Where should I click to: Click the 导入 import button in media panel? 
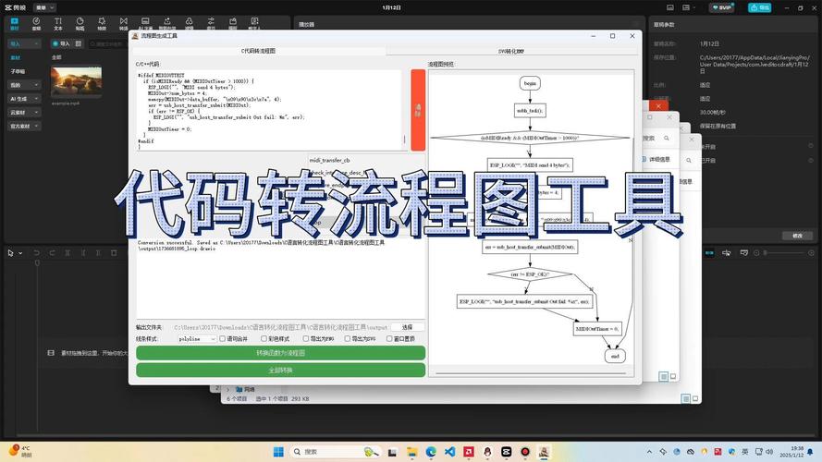[x=62, y=43]
